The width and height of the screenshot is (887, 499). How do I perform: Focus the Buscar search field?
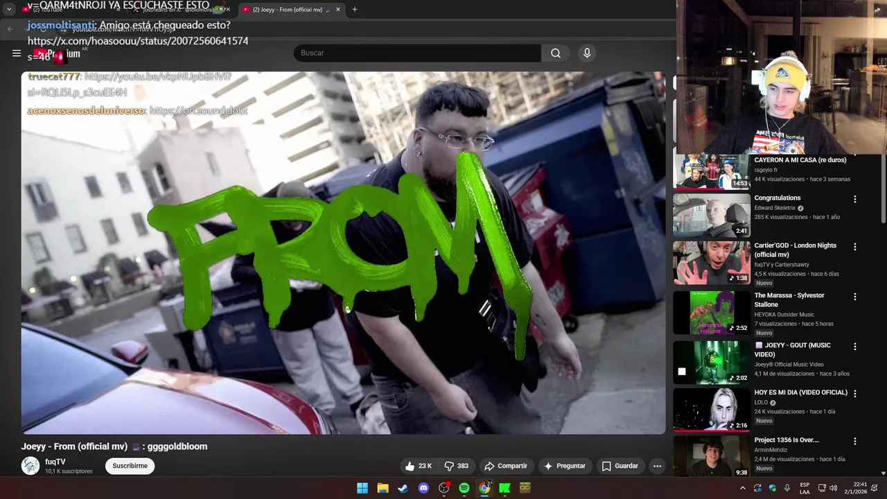click(417, 53)
